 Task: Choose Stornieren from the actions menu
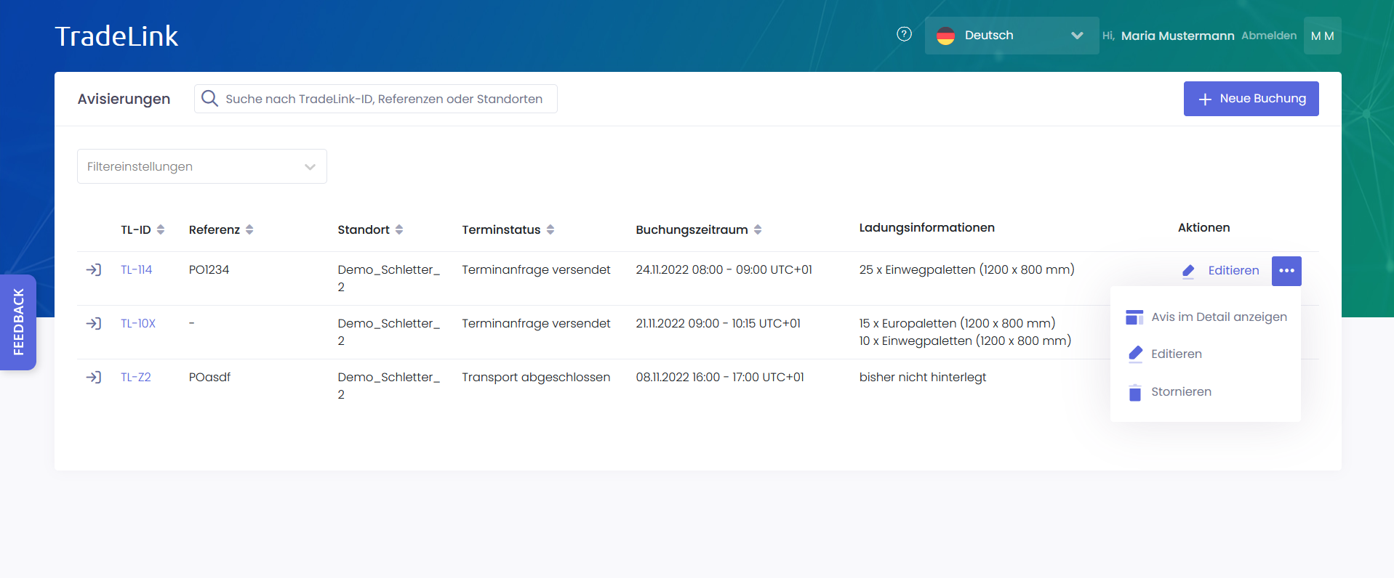pos(1180,392)
